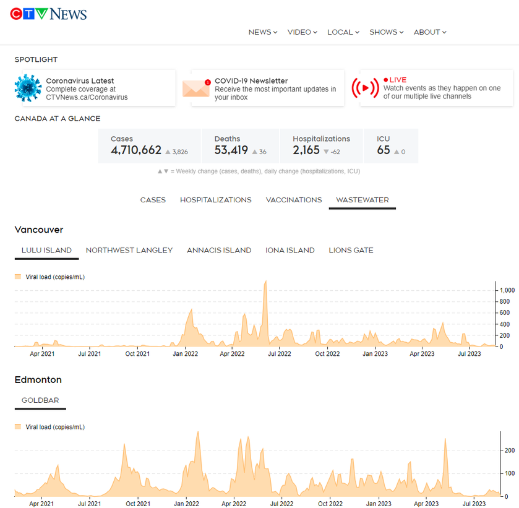519x508 pixels.
Task: Click the ICU count 65
Action: [x=384, y=150]
